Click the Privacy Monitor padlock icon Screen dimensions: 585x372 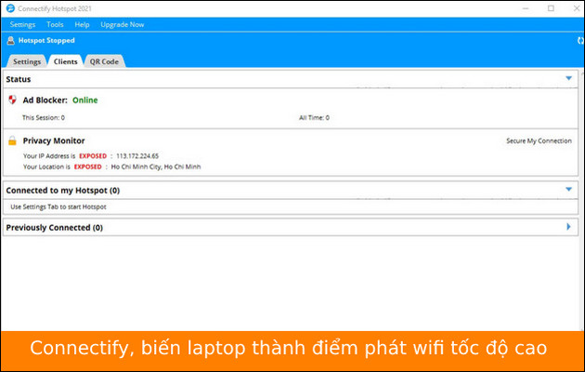(12, 140)
